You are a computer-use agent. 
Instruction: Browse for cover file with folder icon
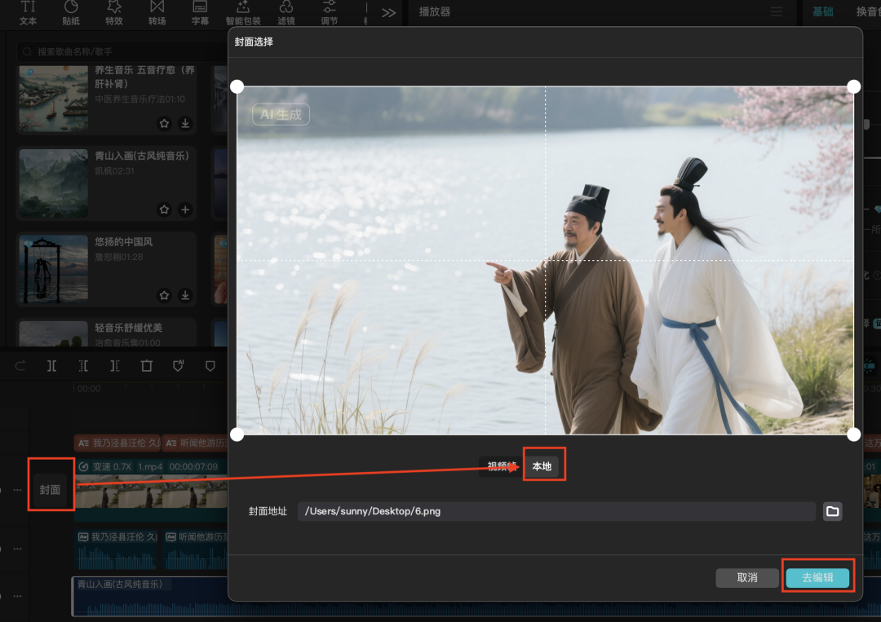pyautogui.click(x=832, y=511)
